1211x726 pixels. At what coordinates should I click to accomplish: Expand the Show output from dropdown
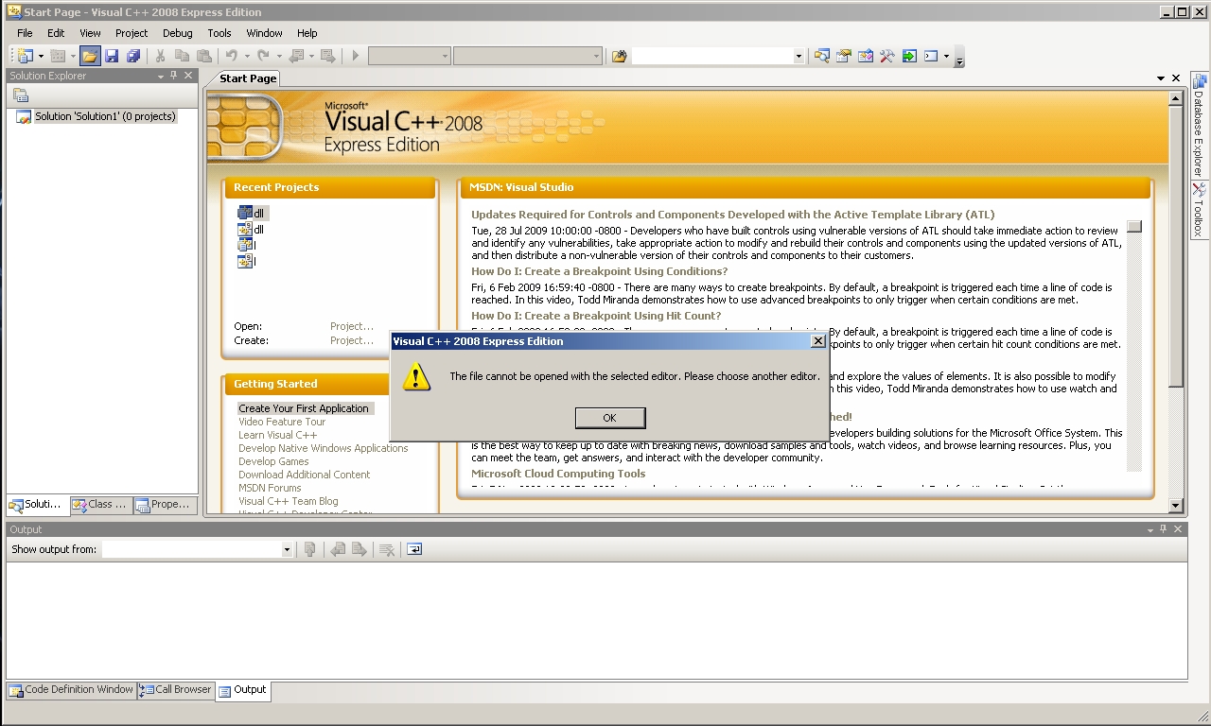[x=287, y=549]
